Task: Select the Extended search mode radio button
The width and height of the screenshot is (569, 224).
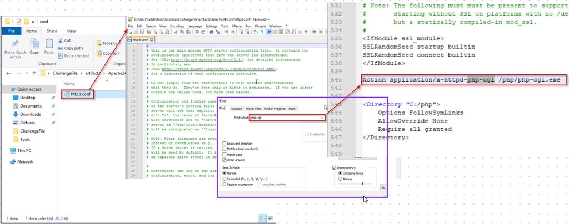Action: tap(224, 179)
